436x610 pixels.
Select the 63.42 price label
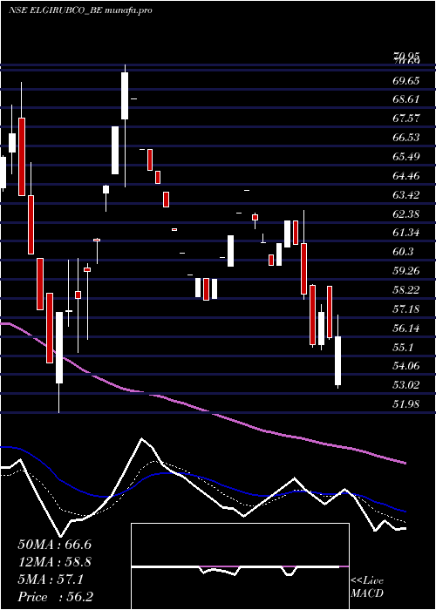406,195
